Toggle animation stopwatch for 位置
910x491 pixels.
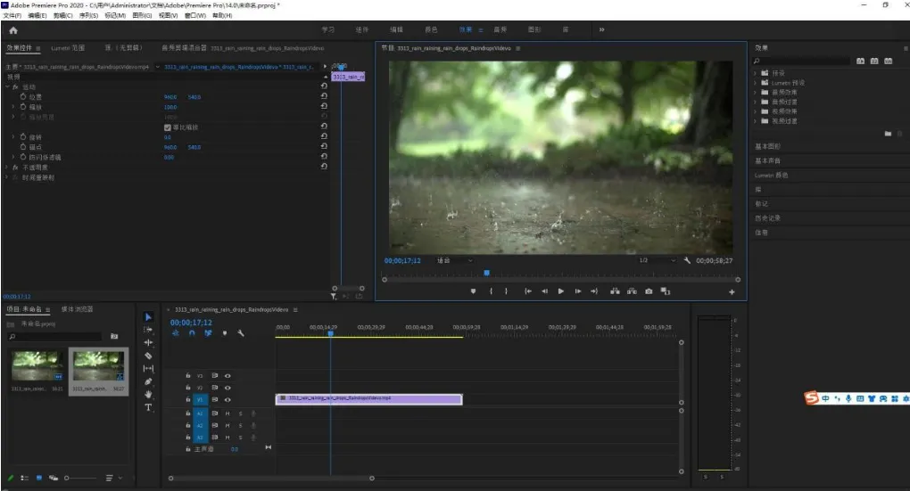pos(23,97)
